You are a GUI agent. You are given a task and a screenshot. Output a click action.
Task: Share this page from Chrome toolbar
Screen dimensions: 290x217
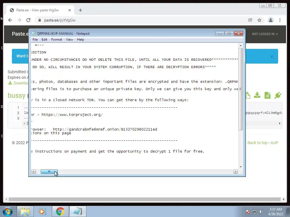click(x=250, y=20)
